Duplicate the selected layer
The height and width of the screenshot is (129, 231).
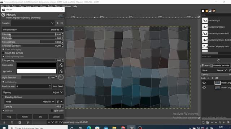pos(220,123)
